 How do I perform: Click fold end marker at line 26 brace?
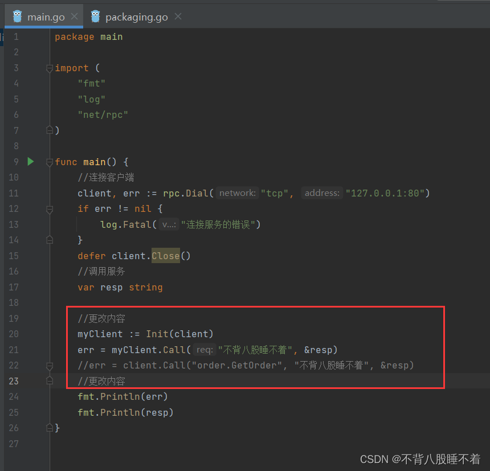pos(50,428)
